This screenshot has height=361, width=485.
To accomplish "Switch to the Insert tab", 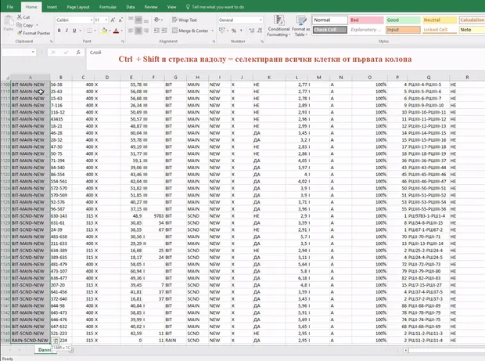I will 52,7.
